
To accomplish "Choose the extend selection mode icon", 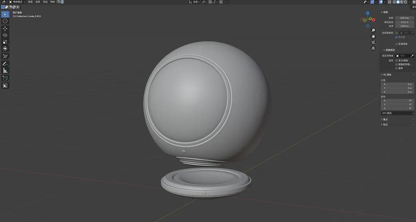I will click(x=7, y=7).
